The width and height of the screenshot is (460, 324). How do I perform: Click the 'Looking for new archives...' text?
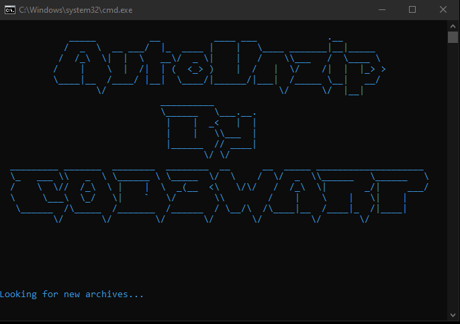(x=72, y=294)
